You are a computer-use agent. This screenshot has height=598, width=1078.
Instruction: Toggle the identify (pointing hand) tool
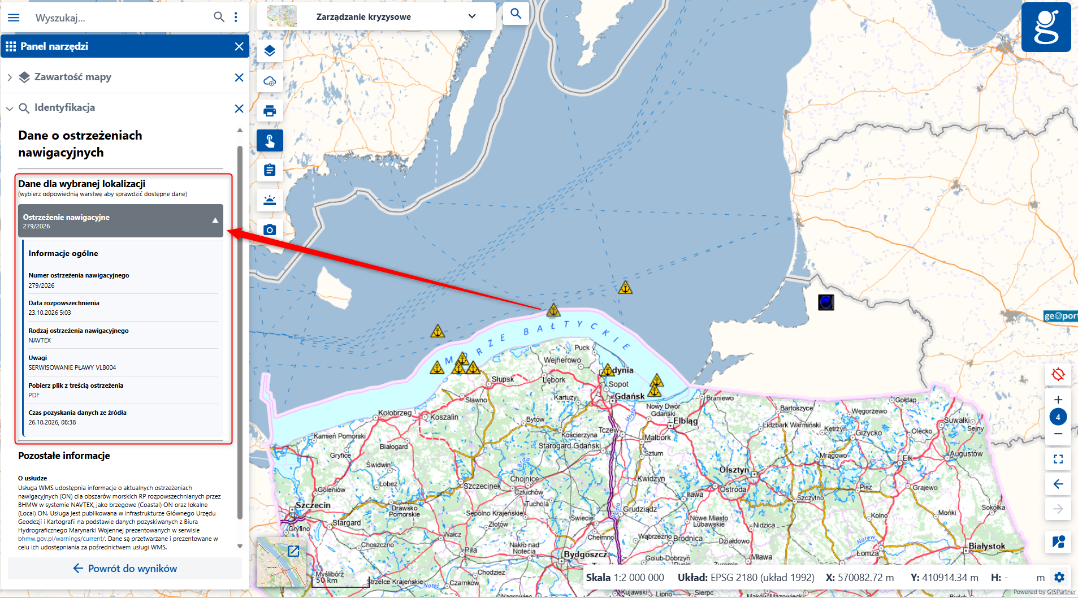click(270, 140)
